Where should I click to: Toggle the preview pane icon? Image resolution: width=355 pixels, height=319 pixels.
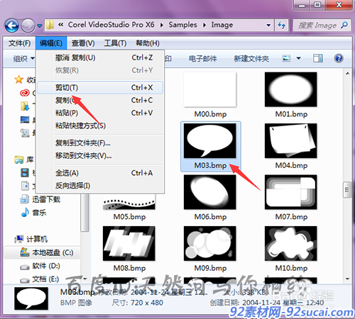coord(318,58)
